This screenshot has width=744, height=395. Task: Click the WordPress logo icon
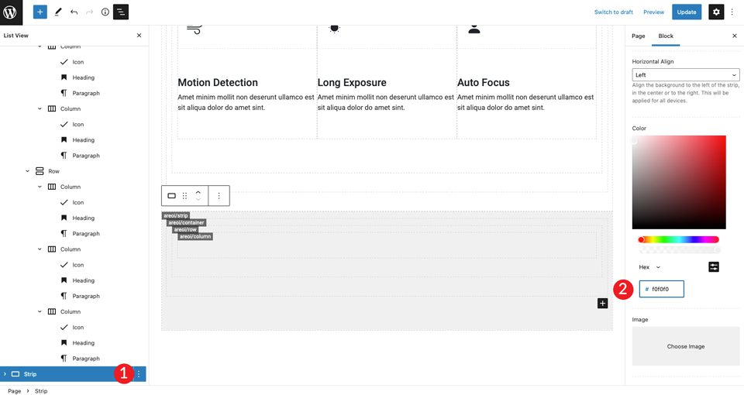tap(13, 12)
